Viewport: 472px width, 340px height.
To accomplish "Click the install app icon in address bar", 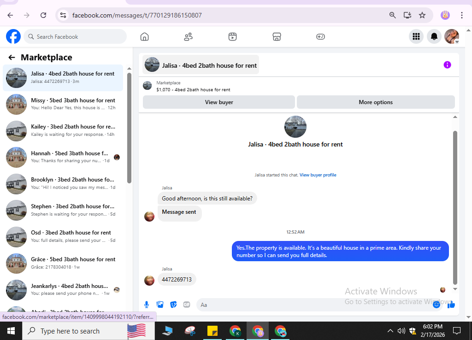I will (407, 15).
